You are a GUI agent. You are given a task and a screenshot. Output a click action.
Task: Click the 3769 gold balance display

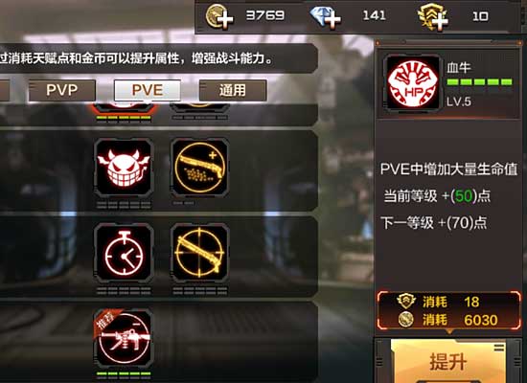click(x=265, y=15)
